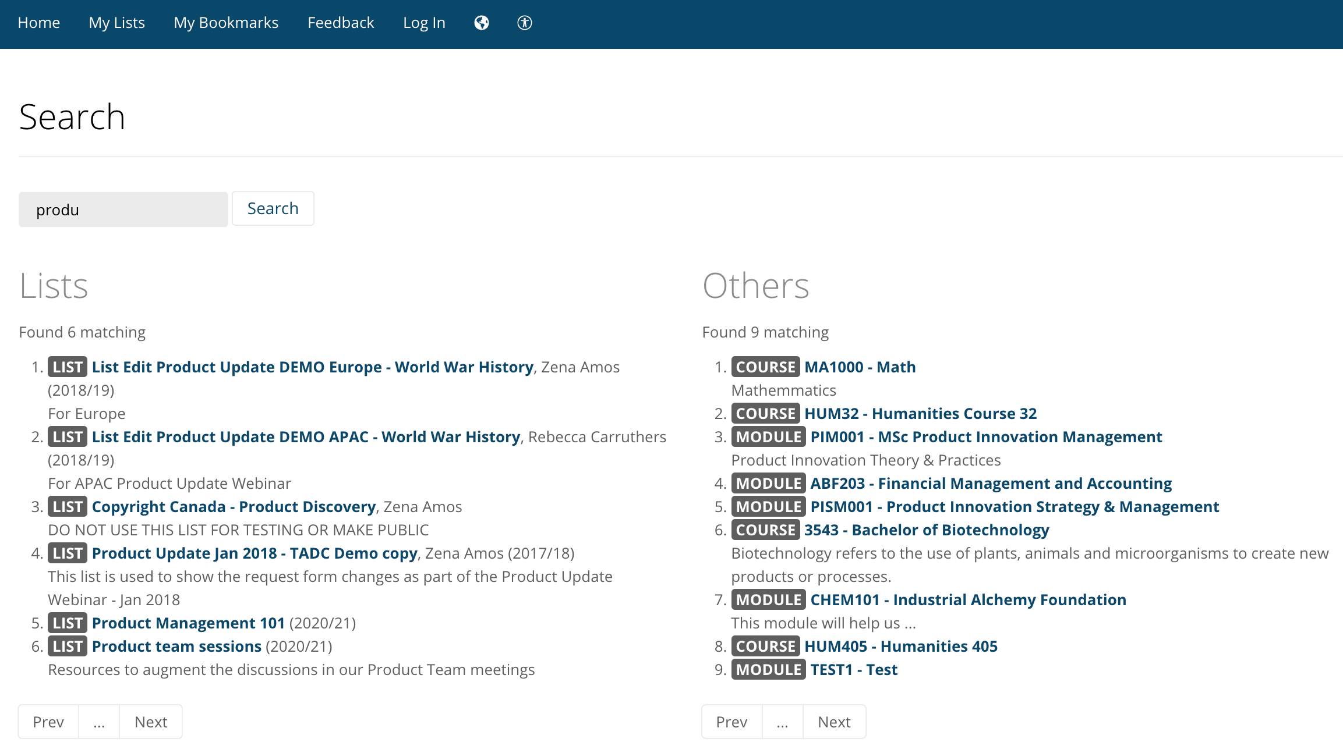Click the MODULE badge beside CHEM101
This screenshot has width=1343, height=746.
click(x=769, y=600)
